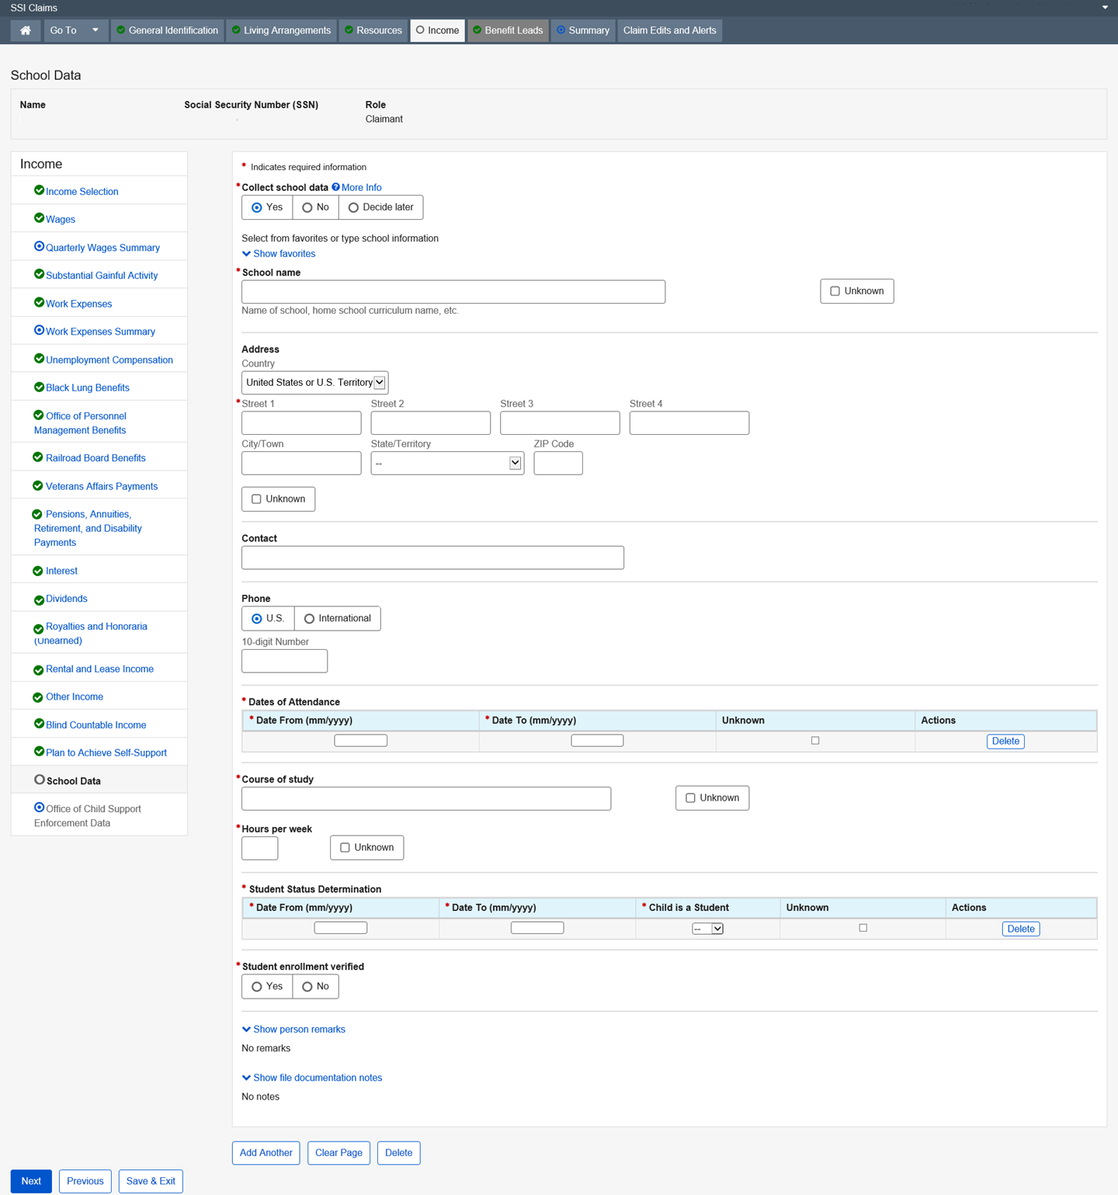Switch to the Benefit Leads tab
The height and width of the screenshot is (1195, 1118).
click(x=508, y=30)
